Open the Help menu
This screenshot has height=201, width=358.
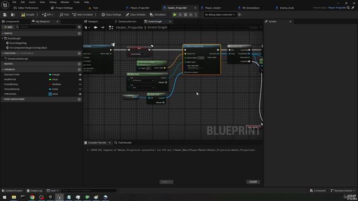(86, 2)
